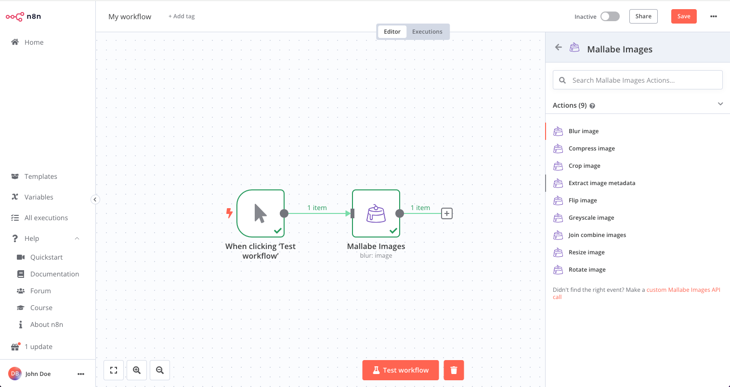Click the My workflow title
730x387 pixels.
130,16
